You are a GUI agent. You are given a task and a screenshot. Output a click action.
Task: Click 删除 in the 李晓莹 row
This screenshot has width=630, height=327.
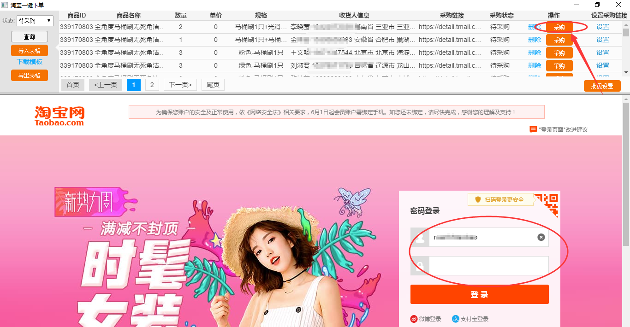535,27
